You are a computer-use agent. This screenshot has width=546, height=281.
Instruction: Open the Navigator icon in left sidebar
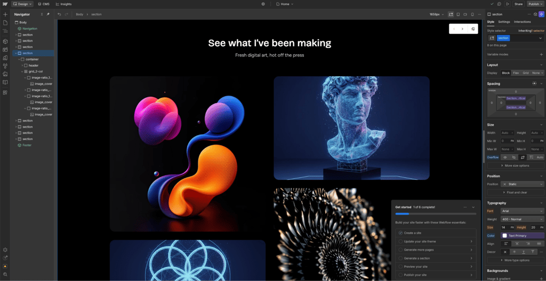5,31
